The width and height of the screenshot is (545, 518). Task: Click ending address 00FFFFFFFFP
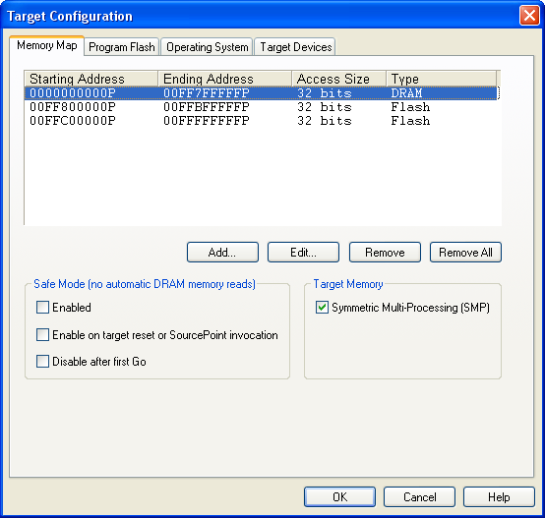coord(207,121)
